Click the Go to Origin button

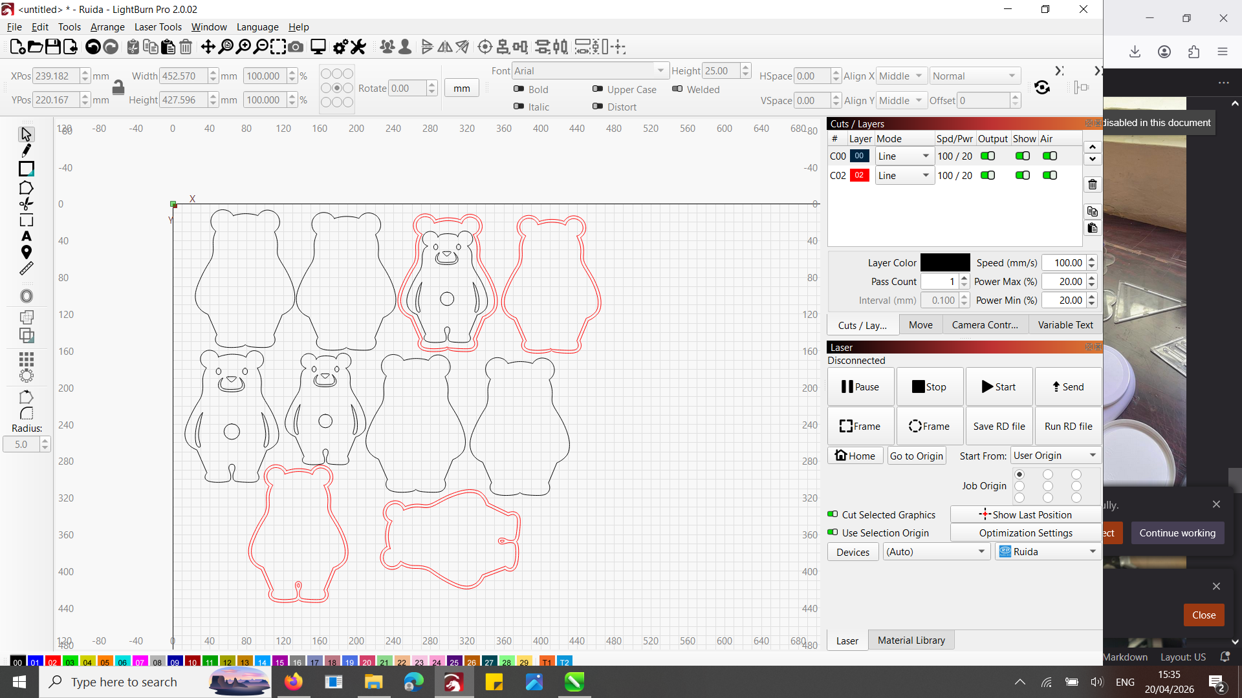(916, 456)
